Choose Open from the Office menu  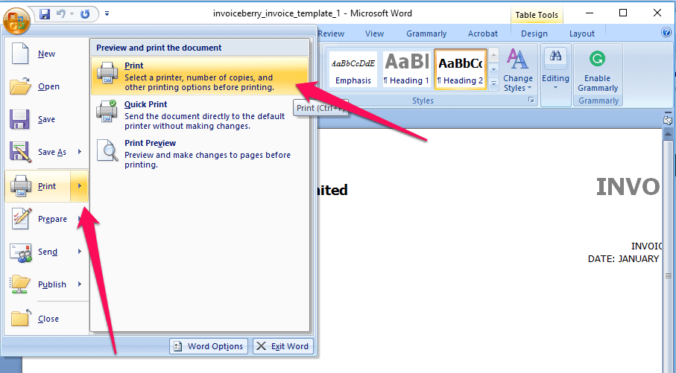coord(46,86)
